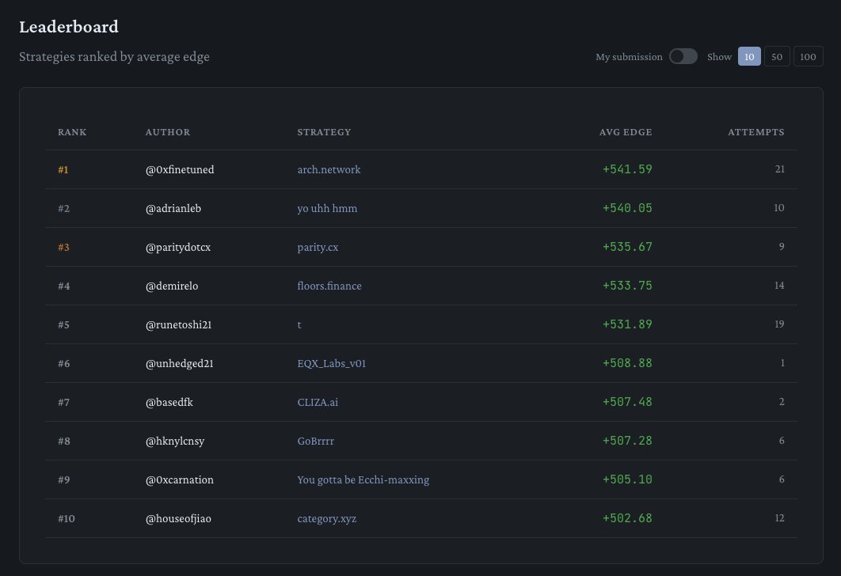
Task: Click author @demirelo
Action: pos(172,286)
